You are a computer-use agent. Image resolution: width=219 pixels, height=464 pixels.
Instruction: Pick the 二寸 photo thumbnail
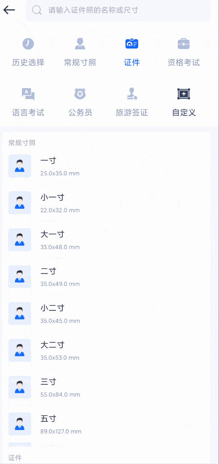(x=20, y=276)
